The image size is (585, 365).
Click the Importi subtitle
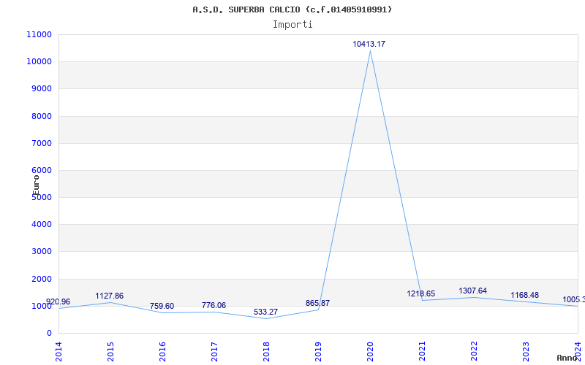292,25
